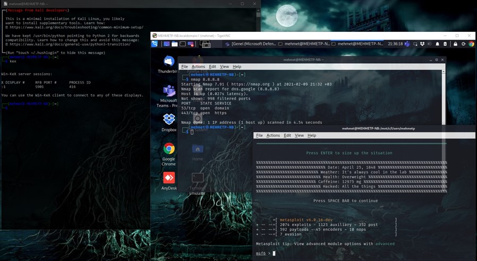This screenshot has width=477, height=261.
Task: Open Edit menu in the nmap terminal
Action: point(212,67)
